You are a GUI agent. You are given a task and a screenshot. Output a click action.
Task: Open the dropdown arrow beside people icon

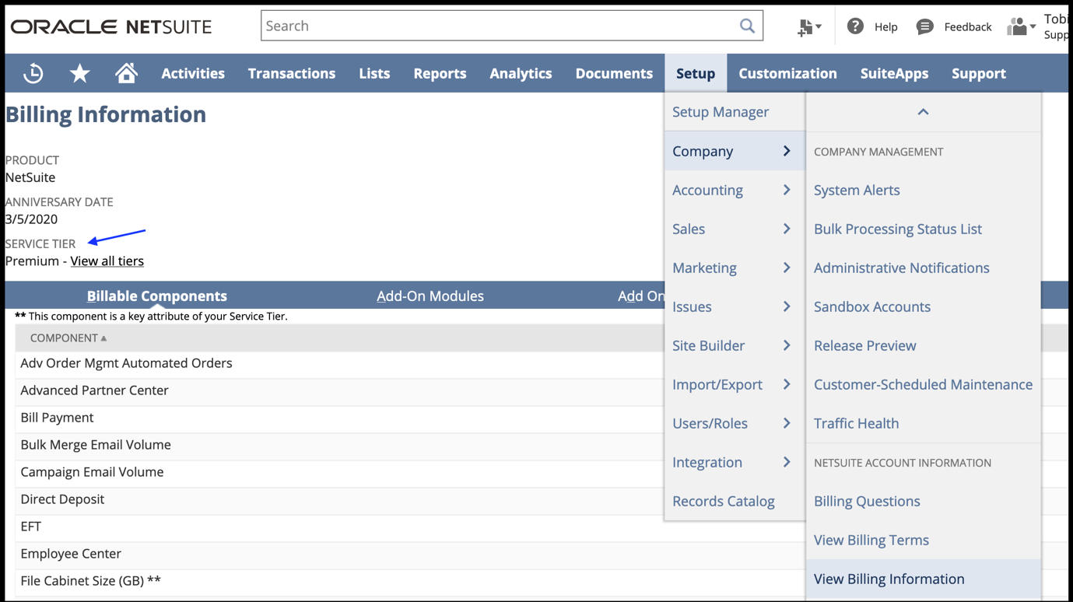pyautogui.click(x=1033, y=27)
